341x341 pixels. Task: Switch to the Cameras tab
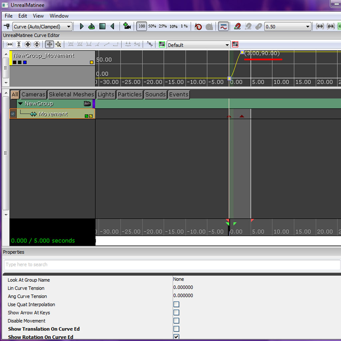[33, 95]
